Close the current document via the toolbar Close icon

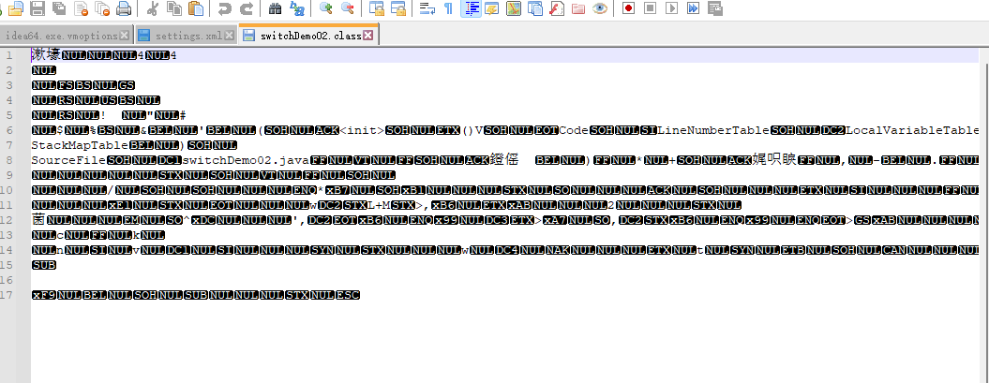[x=81, y=8]
